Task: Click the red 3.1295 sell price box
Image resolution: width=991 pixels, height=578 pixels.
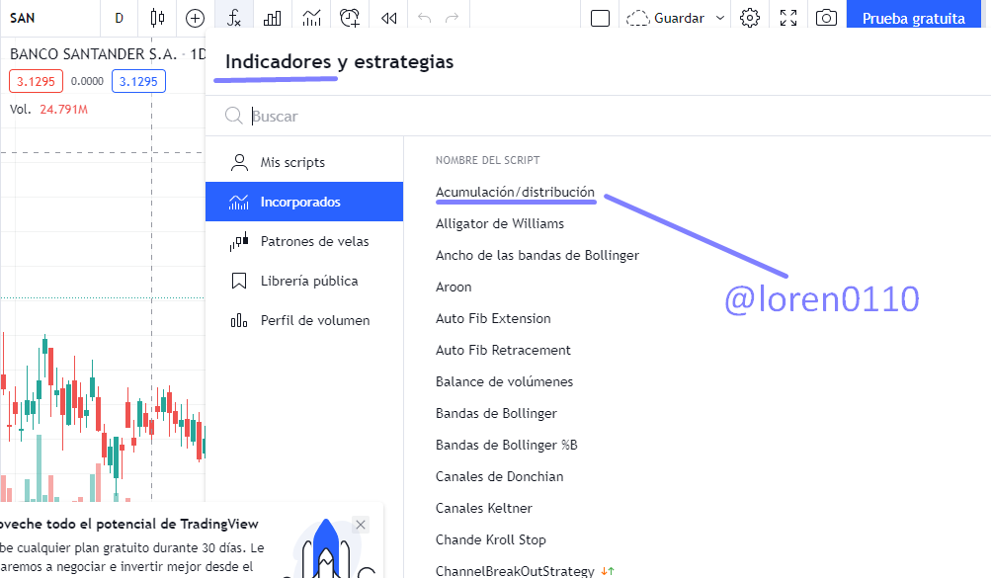Action: [36, 81]
